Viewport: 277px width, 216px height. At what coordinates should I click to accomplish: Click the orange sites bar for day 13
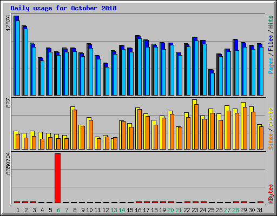tap(115, 143)
